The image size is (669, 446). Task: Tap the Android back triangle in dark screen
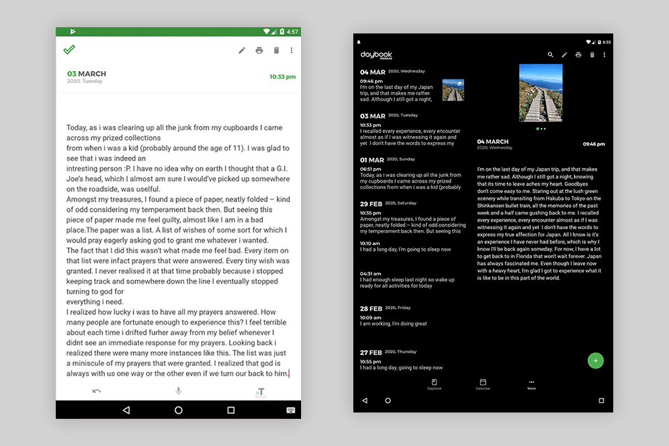coord(364,400)
